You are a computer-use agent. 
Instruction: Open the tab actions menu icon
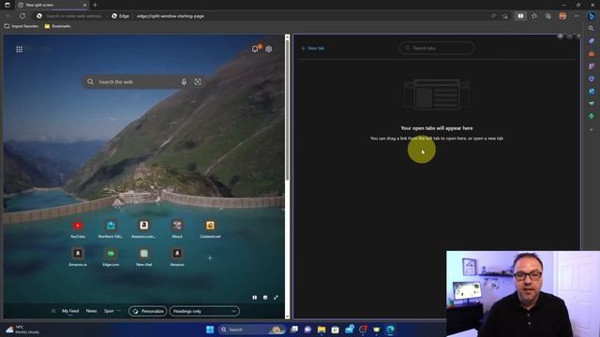click(x=7, y=5)
